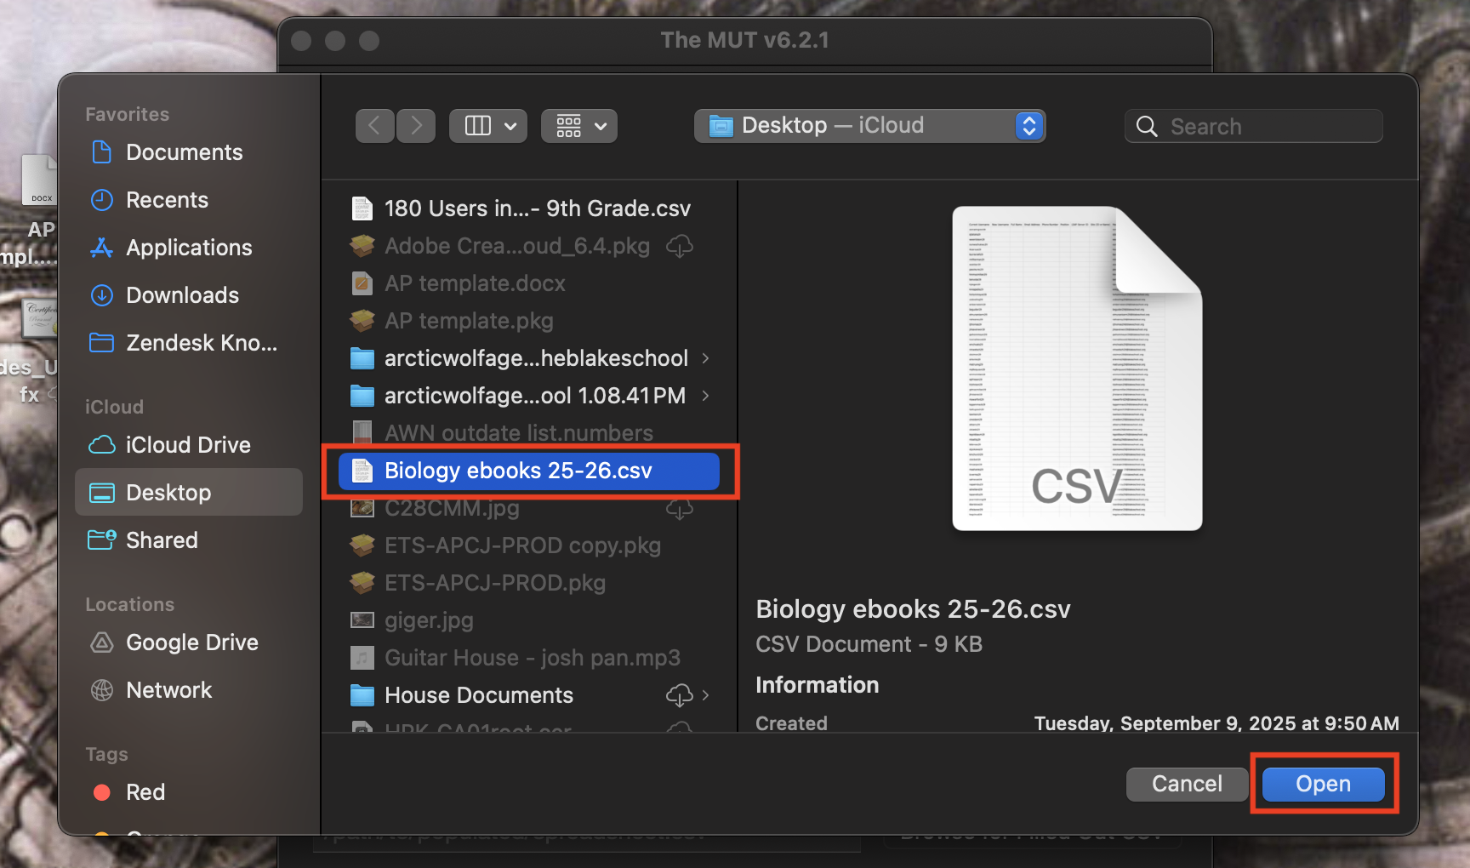Select Guitar House - josh pan.mp3
The image size is (1470, 868).
click(529, 658)
